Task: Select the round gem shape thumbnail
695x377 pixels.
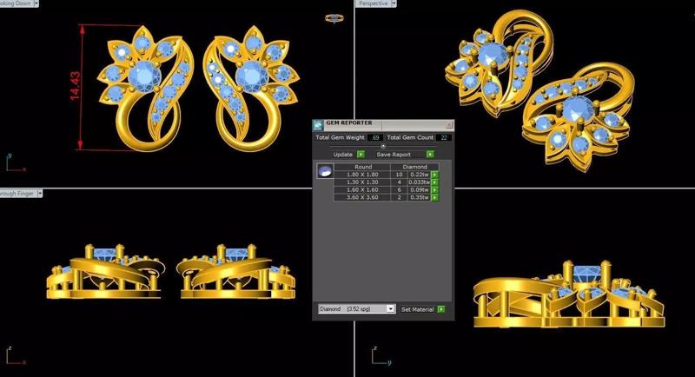Action: pos(325,170)
